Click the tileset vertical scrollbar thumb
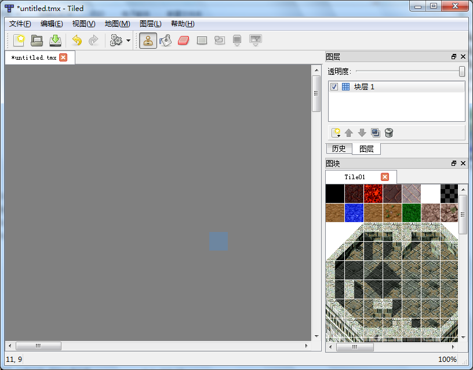Image resolution: width=473 pixels, height=370 pixels. [463, 215]
